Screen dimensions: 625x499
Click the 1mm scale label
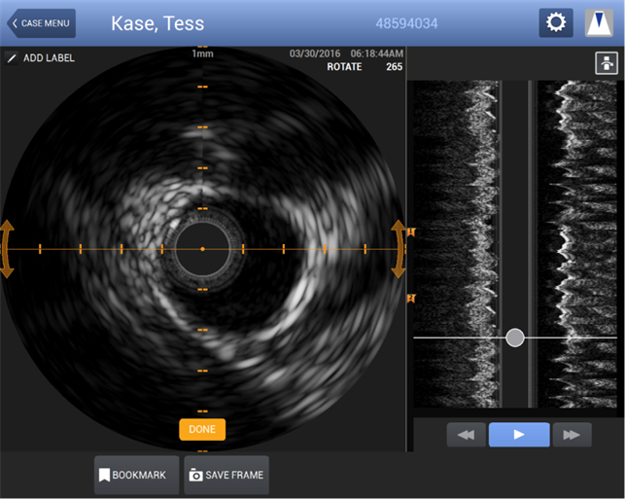(202, 53)
